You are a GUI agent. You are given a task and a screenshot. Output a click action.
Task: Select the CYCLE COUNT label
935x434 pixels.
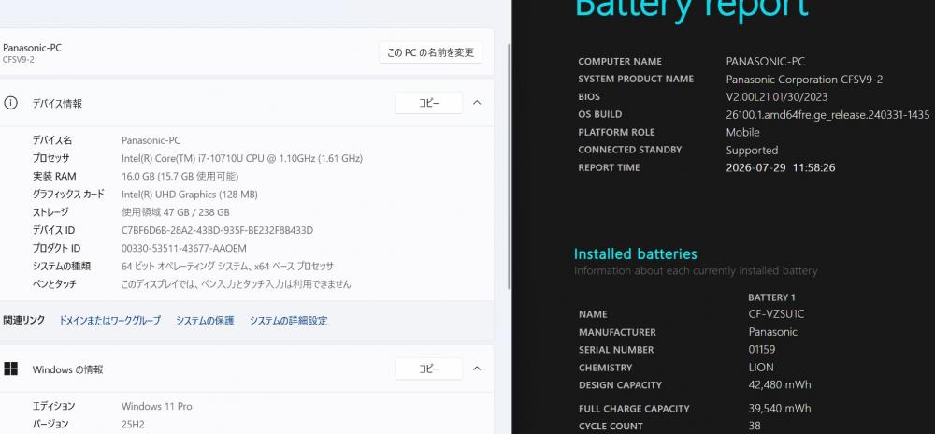click(x=611, y=427)
